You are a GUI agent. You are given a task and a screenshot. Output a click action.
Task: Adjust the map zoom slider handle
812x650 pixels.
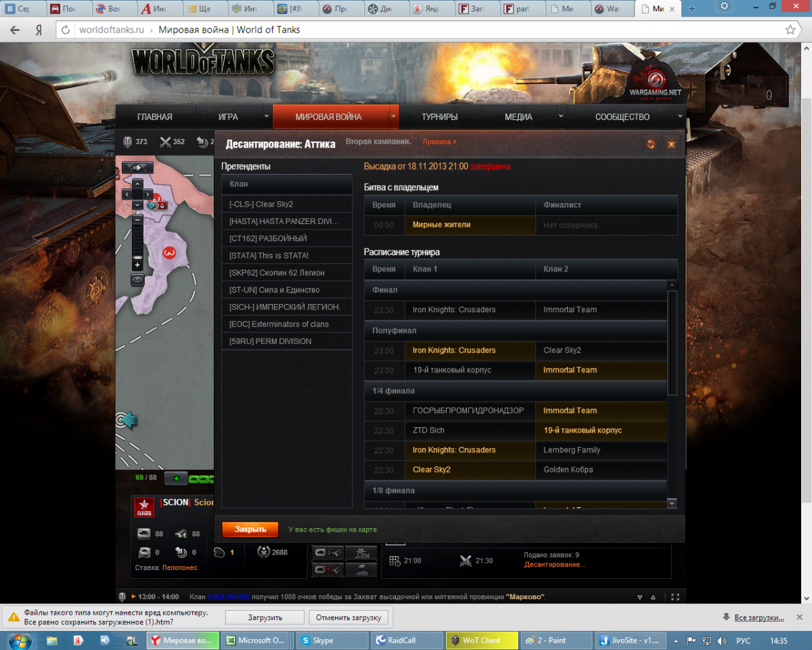pyautogui.click(x=137, y=257)
